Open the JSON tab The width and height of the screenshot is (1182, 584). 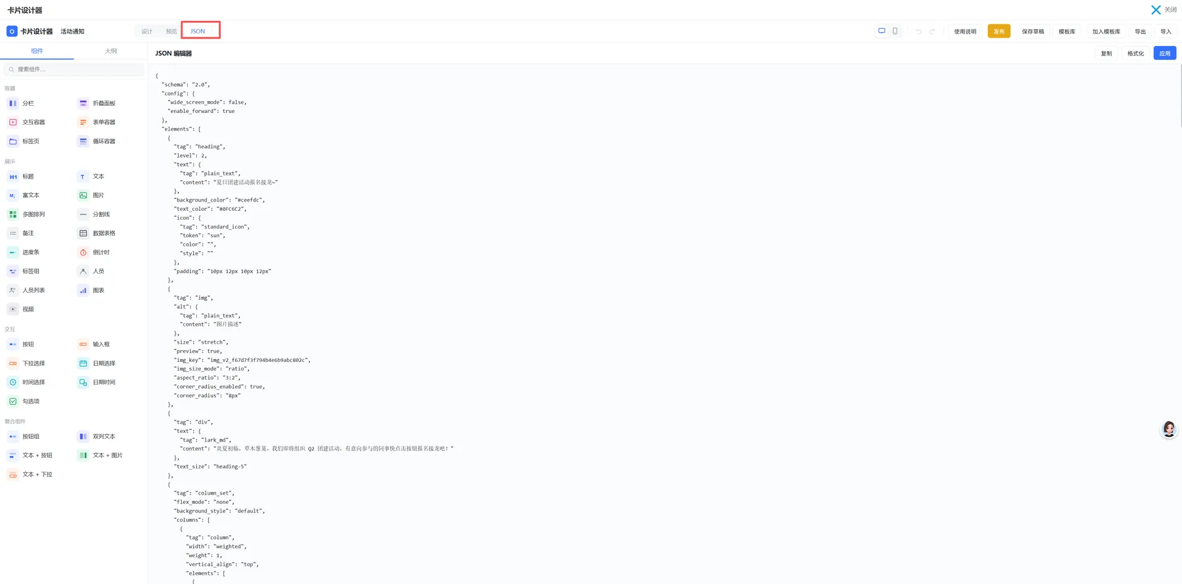tap(198, 32)
